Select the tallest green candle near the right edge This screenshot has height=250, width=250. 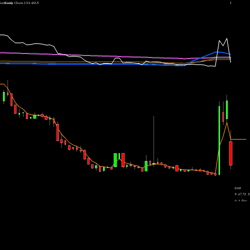click(x=219, y=140)
